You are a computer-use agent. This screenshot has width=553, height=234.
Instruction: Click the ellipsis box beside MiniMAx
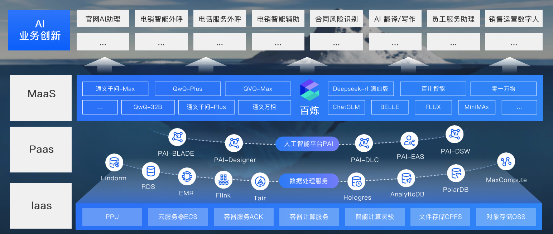click(519, 107)
